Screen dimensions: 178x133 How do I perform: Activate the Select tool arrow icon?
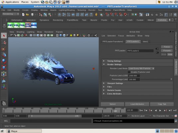[4, 36]
